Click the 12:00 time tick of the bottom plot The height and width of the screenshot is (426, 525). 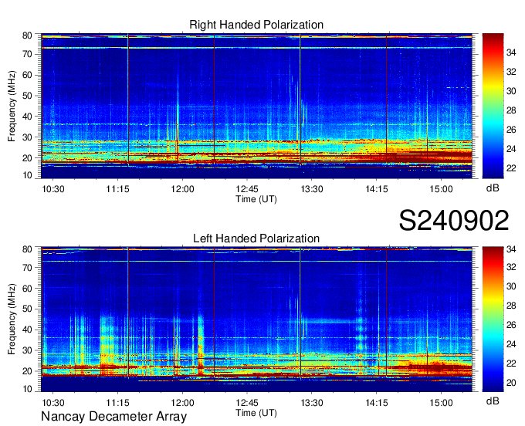(182, 403)
